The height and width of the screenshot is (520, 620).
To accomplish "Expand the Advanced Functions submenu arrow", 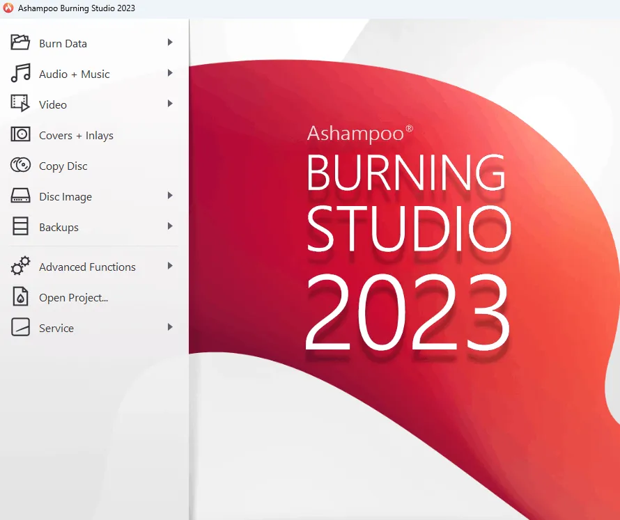I will tap(170, 266).
